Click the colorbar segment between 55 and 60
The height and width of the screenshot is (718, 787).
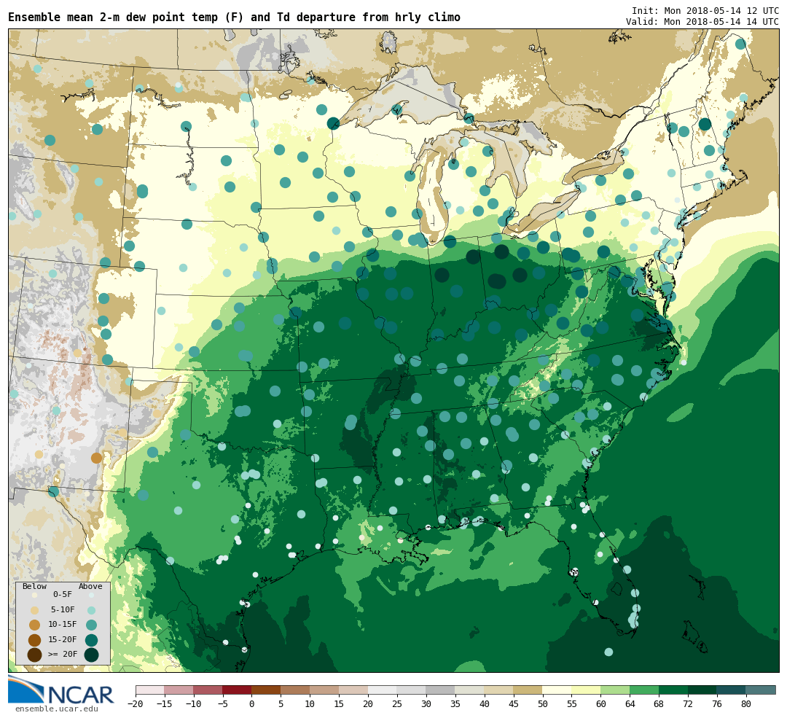(587, 690)
